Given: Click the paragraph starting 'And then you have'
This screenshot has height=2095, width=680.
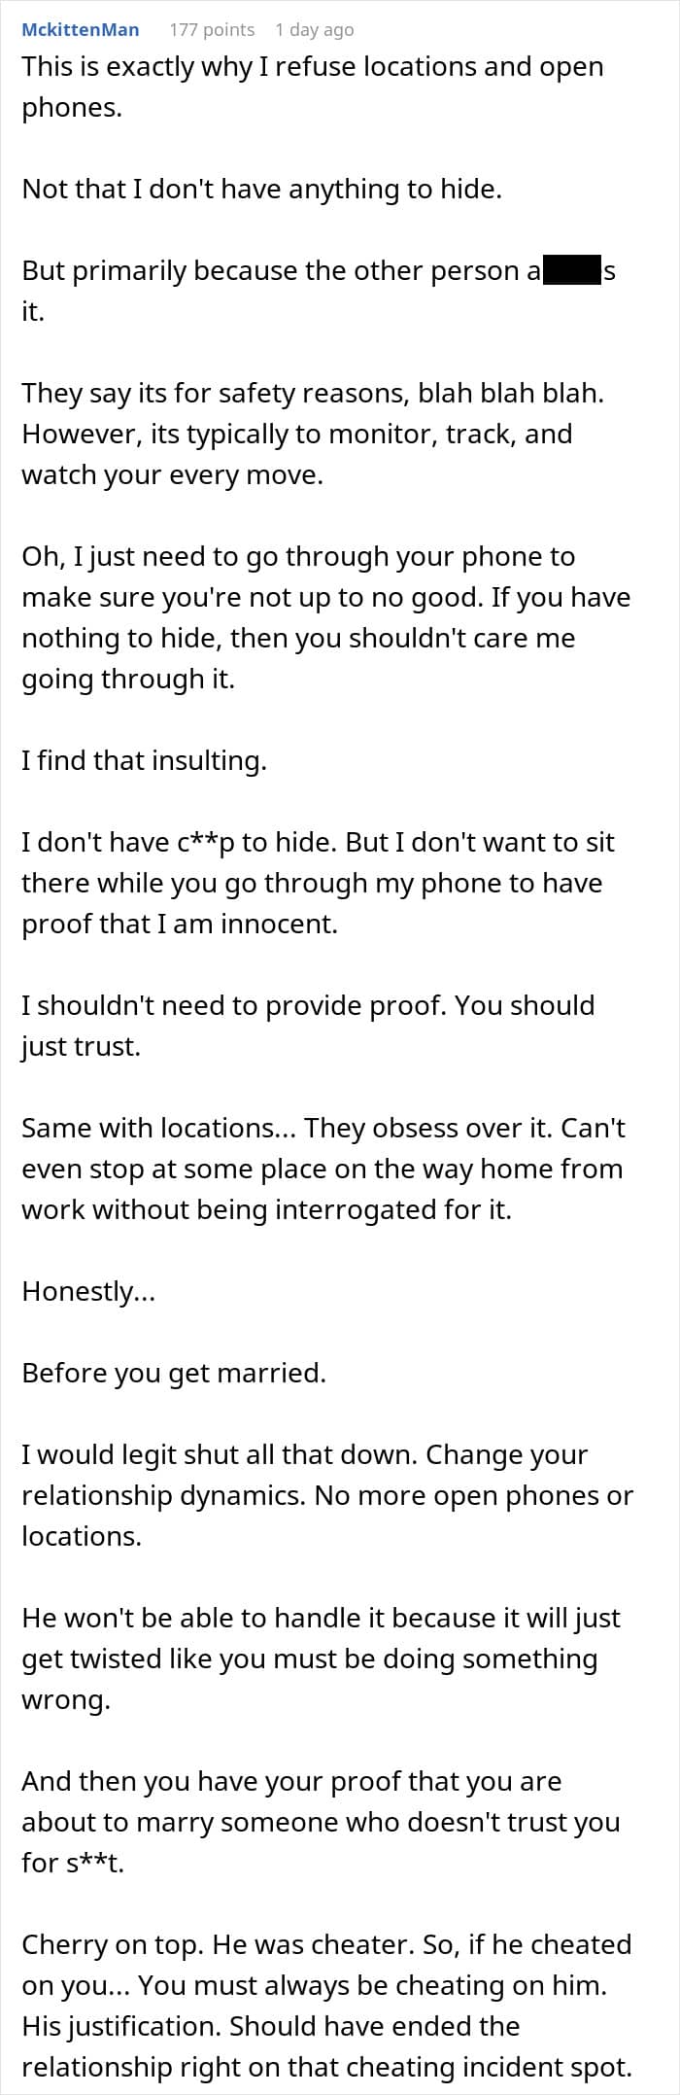Looking at the screenshot, I should (x=321, y=1822).
